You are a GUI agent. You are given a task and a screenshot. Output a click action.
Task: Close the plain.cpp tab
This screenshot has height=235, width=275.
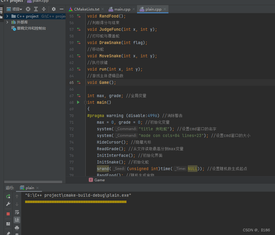pyautogui.click(x=165, y=9)
